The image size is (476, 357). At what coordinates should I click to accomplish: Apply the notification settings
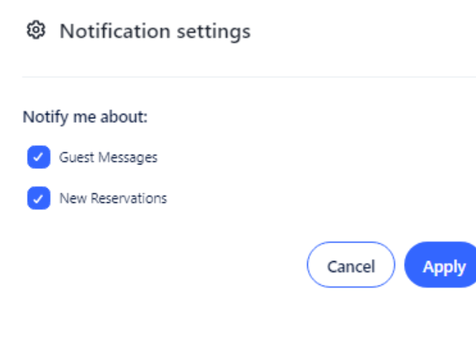(440, 265)
